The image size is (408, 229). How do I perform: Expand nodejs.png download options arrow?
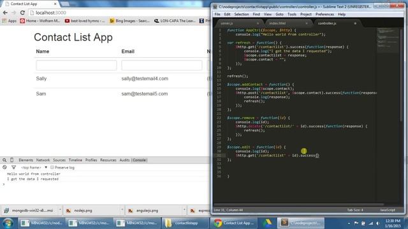[122, 209]
